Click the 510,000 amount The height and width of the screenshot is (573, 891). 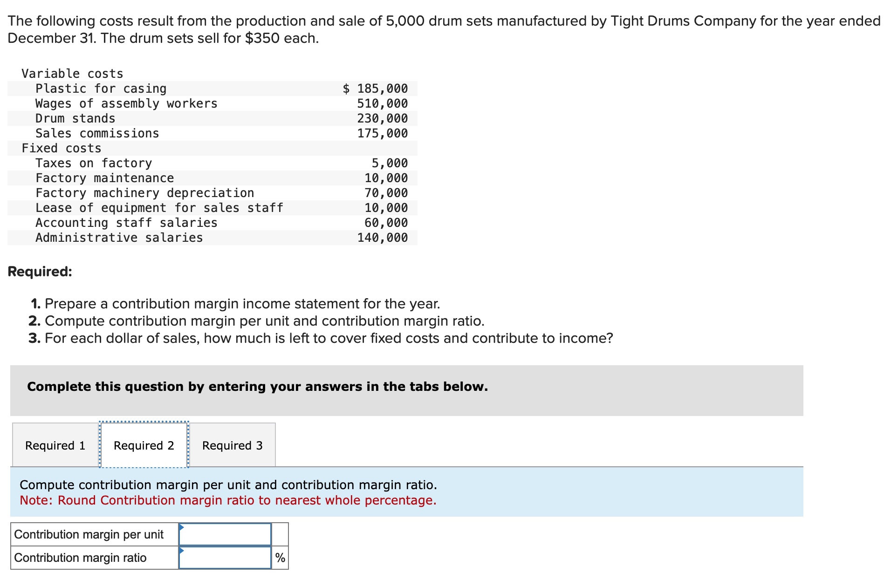tap(383, 103)
